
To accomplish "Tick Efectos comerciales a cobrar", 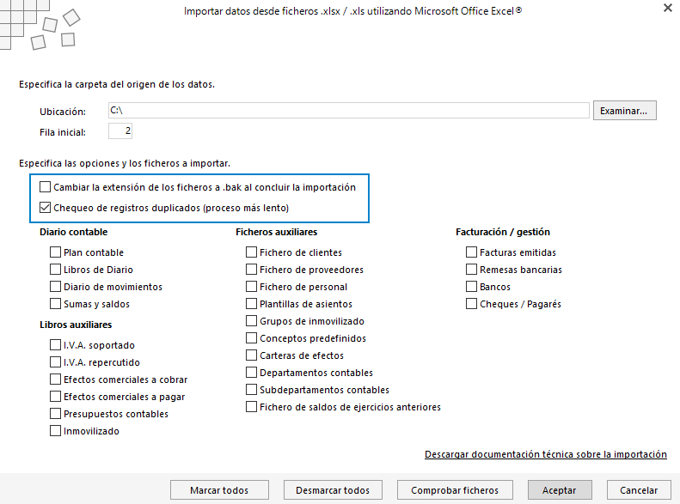I will tap(55, 380).
